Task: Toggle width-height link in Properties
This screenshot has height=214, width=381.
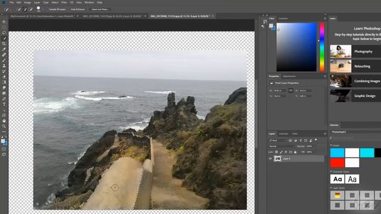Action: click(291, 90)
